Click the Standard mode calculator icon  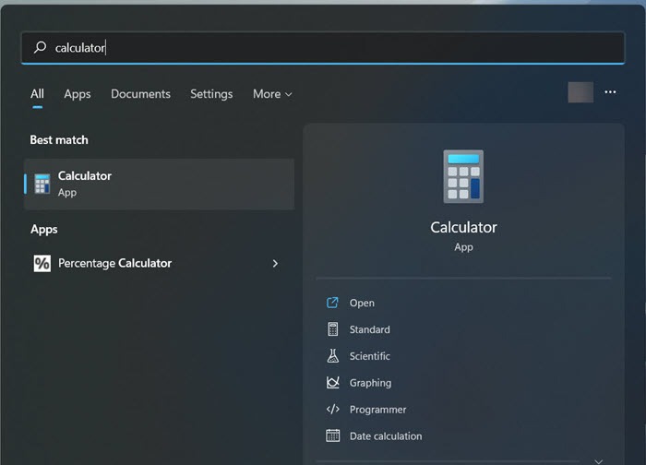coord(333,329)
